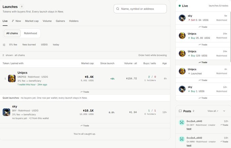Click the sky $10.1K market cap value

88,111
